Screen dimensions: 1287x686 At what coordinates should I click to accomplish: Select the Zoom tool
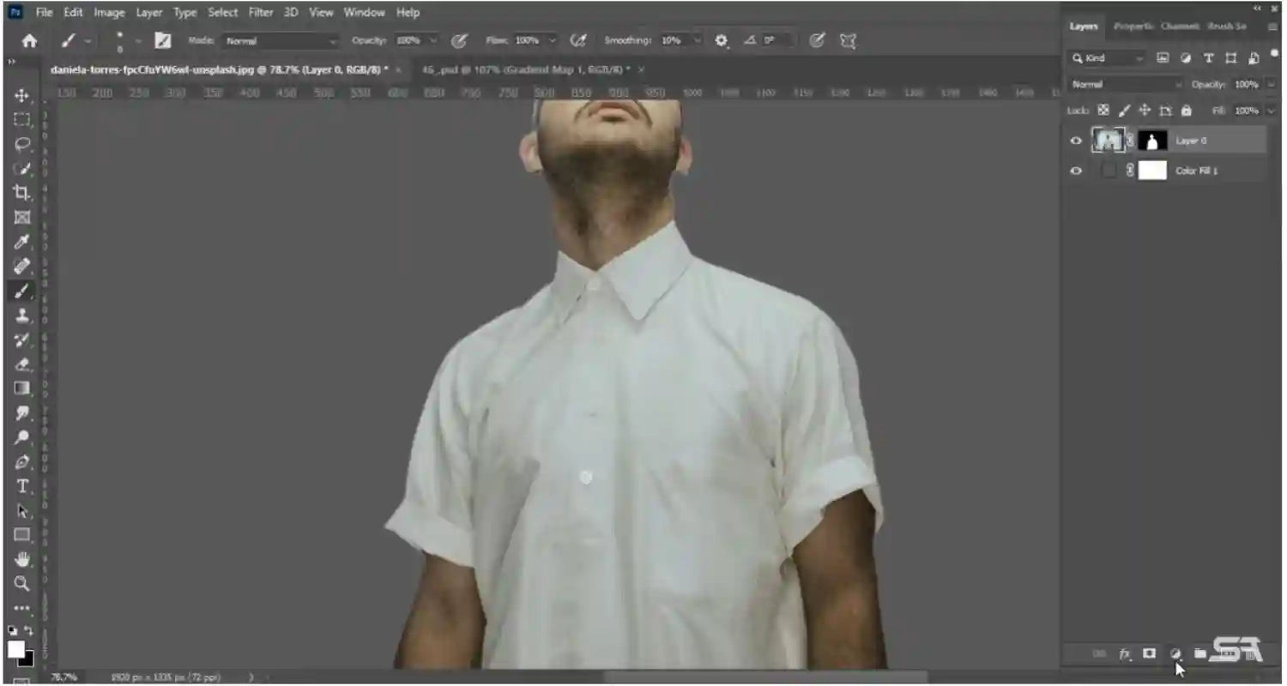tap(22, 584)
